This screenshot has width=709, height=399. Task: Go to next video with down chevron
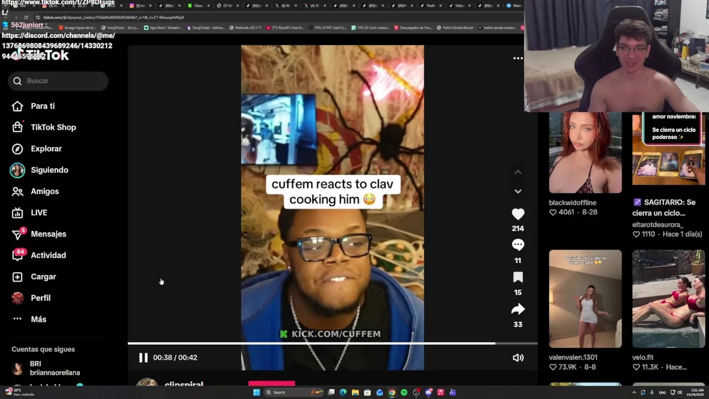[x=518, y=191]
